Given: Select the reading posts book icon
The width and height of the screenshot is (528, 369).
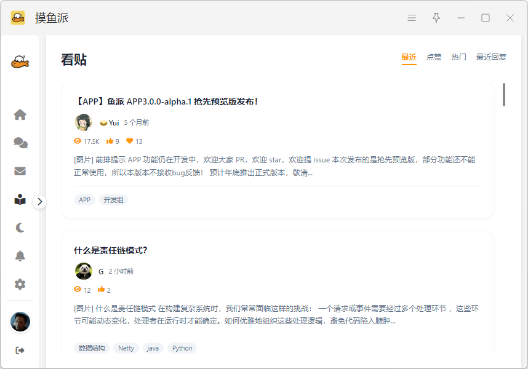Looking at the screenshot, I should (20, 199).
